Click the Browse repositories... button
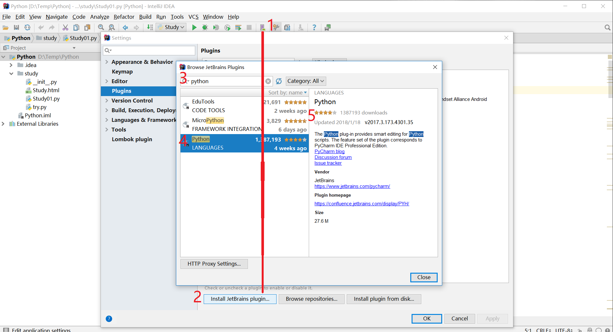 pyautogui.click(x=311, y=299)
